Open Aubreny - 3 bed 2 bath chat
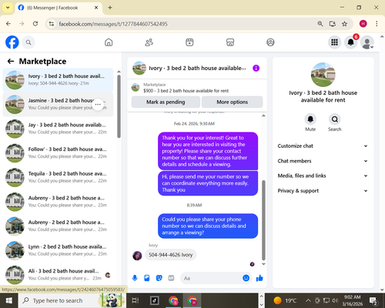 pos(58,202)
